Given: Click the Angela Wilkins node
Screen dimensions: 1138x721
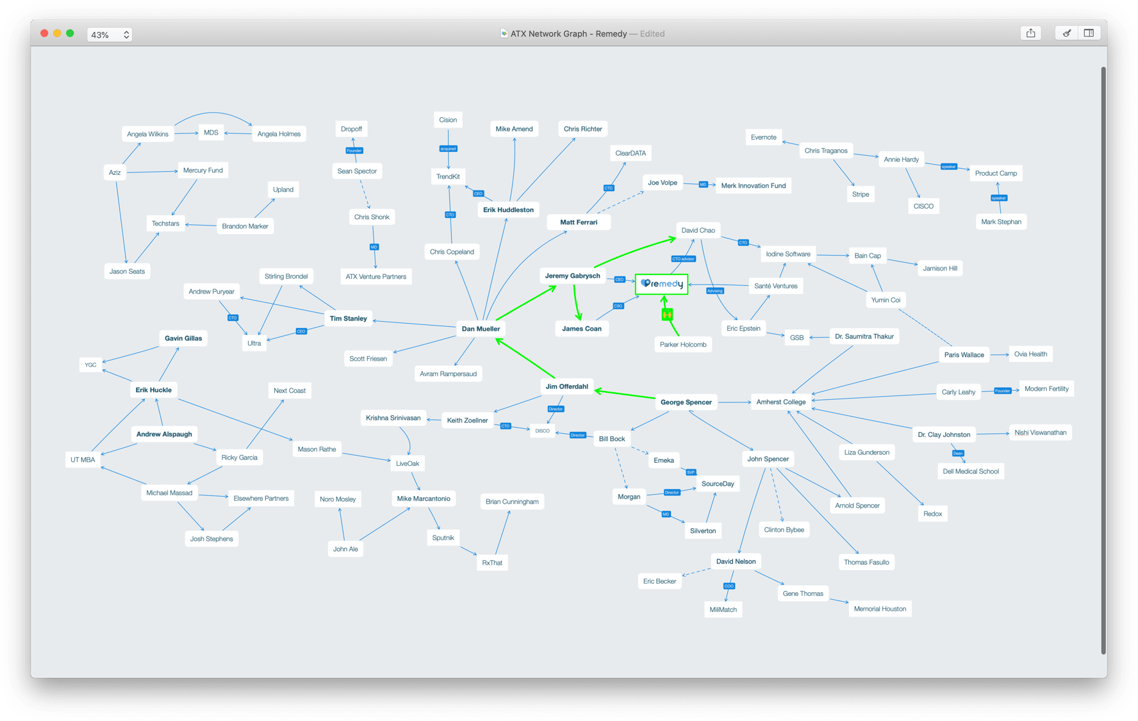Looking at the screenshot, I should pos(147,134).
